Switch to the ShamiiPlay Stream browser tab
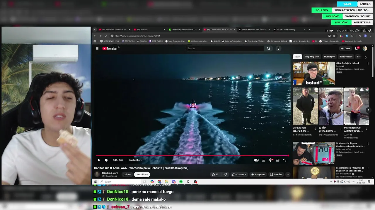Viewport: 375px width, 210px height. [x=184, y=29]
